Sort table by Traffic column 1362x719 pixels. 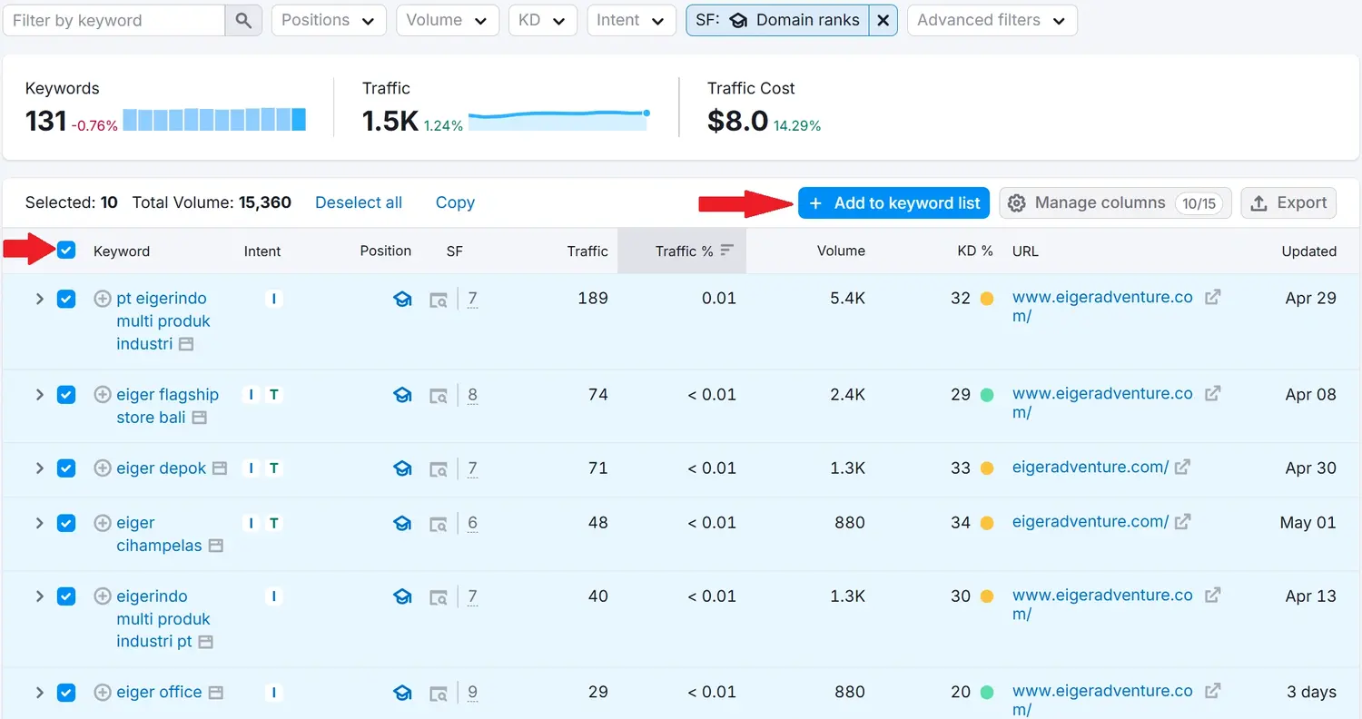pyautogui.click(x=587, y=251)
